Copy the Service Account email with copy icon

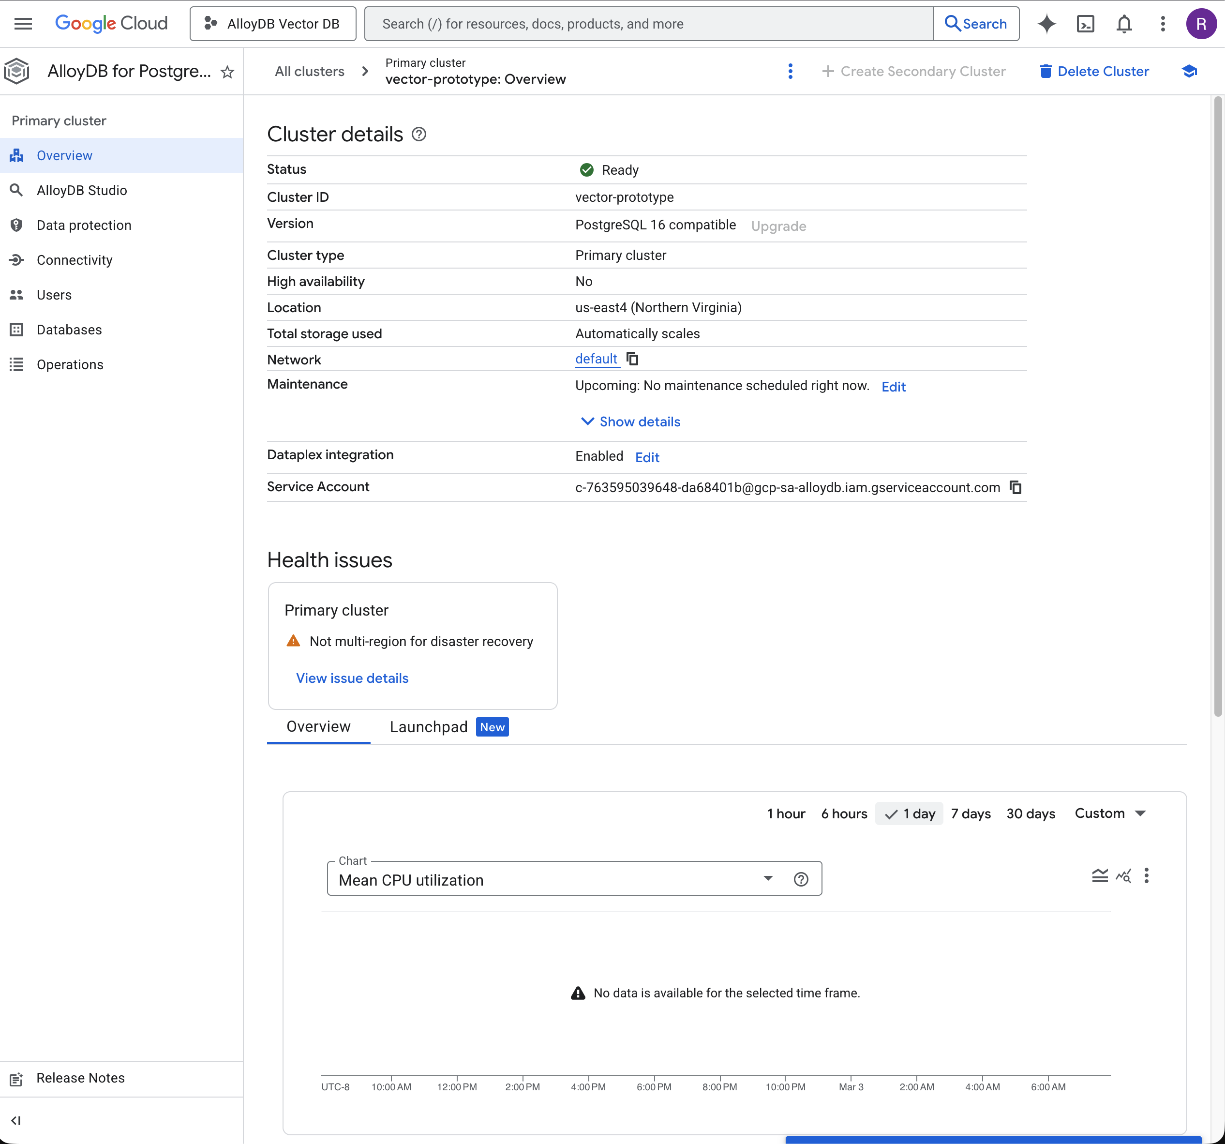[1016, 487]
